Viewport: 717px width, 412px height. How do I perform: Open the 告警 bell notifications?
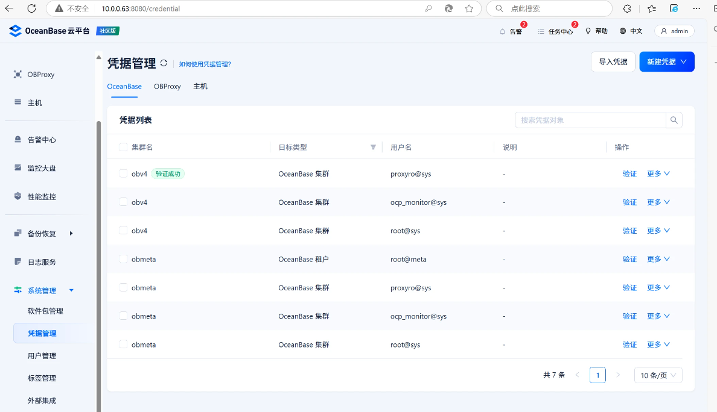click(503, 31)
